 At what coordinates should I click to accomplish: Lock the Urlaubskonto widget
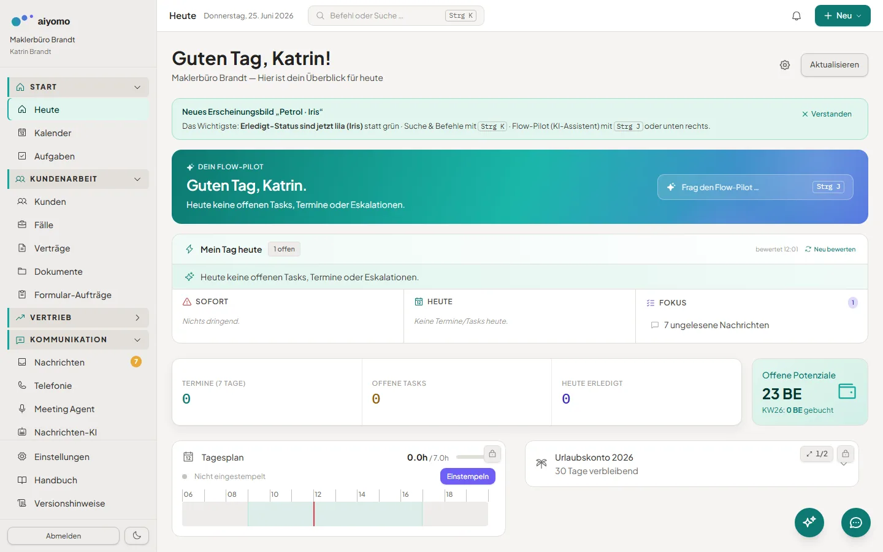(x=845, y=454)
